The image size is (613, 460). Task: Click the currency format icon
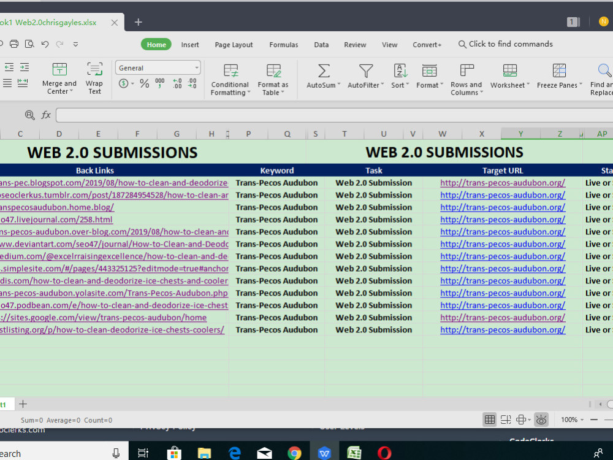124,83
